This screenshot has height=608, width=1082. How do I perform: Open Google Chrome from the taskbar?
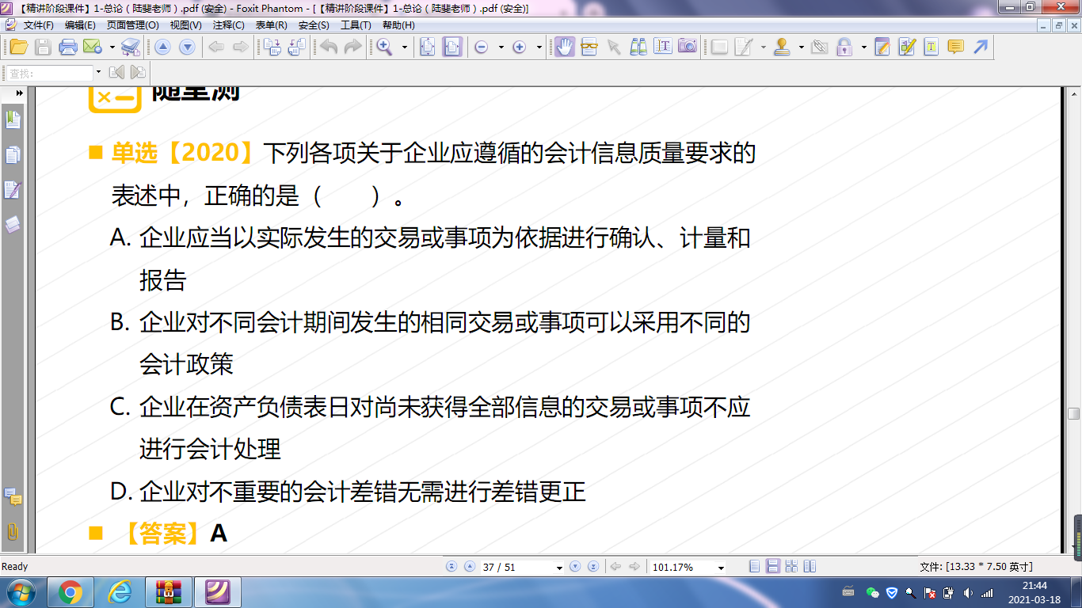pyautogui.click(x=70, y=591)
